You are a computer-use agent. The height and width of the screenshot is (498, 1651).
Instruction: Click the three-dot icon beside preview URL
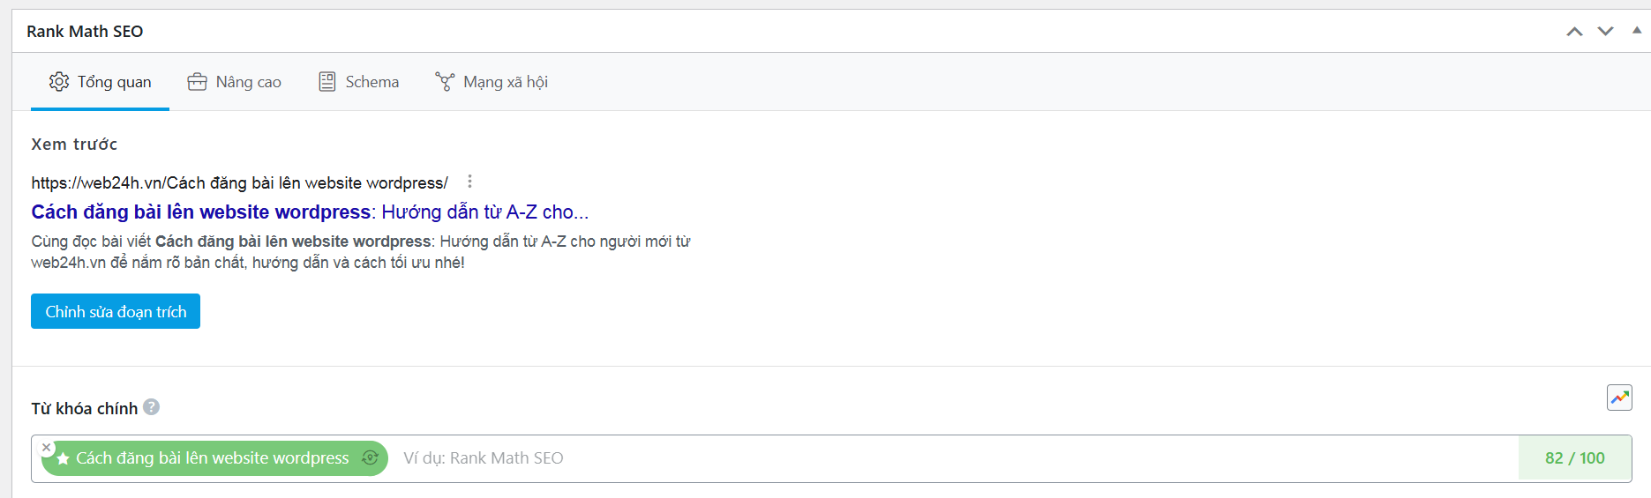point(469,182)
